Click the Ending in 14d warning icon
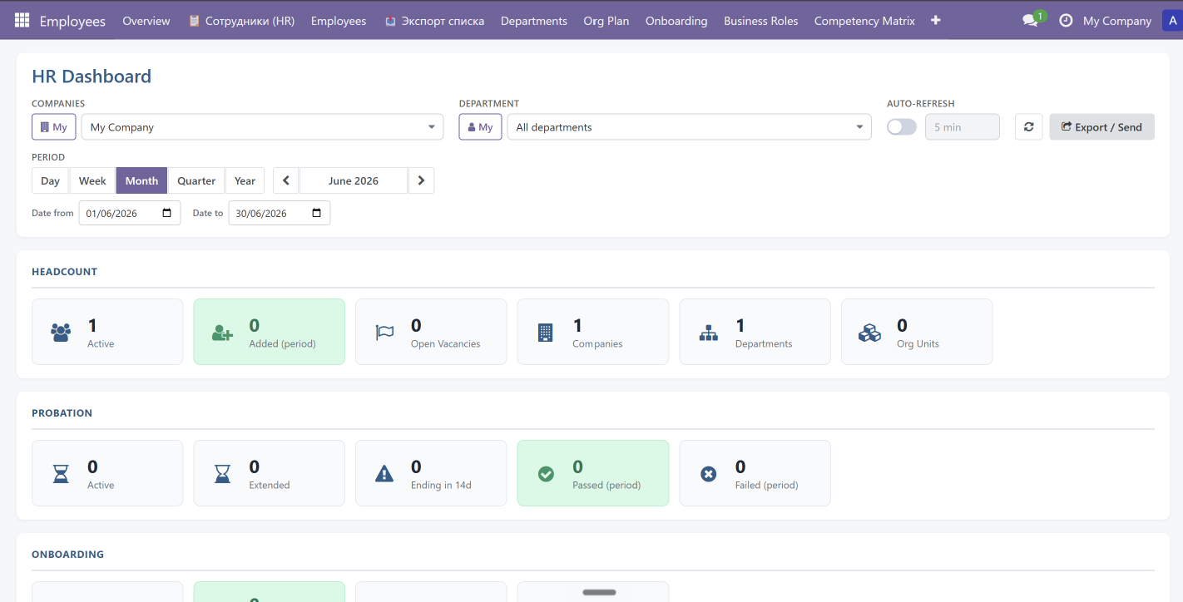 384,474
